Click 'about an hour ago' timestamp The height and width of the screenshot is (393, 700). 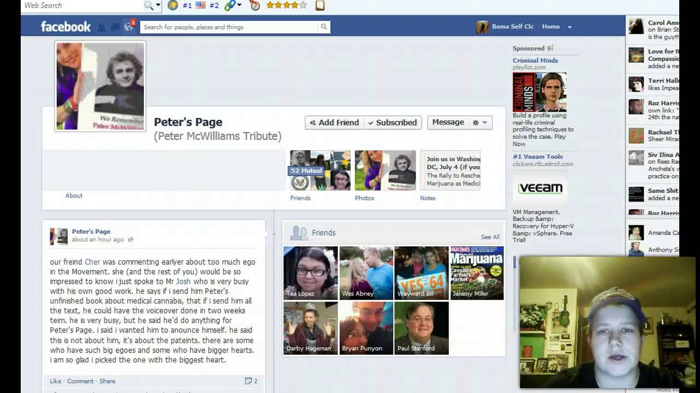point(98,240)
